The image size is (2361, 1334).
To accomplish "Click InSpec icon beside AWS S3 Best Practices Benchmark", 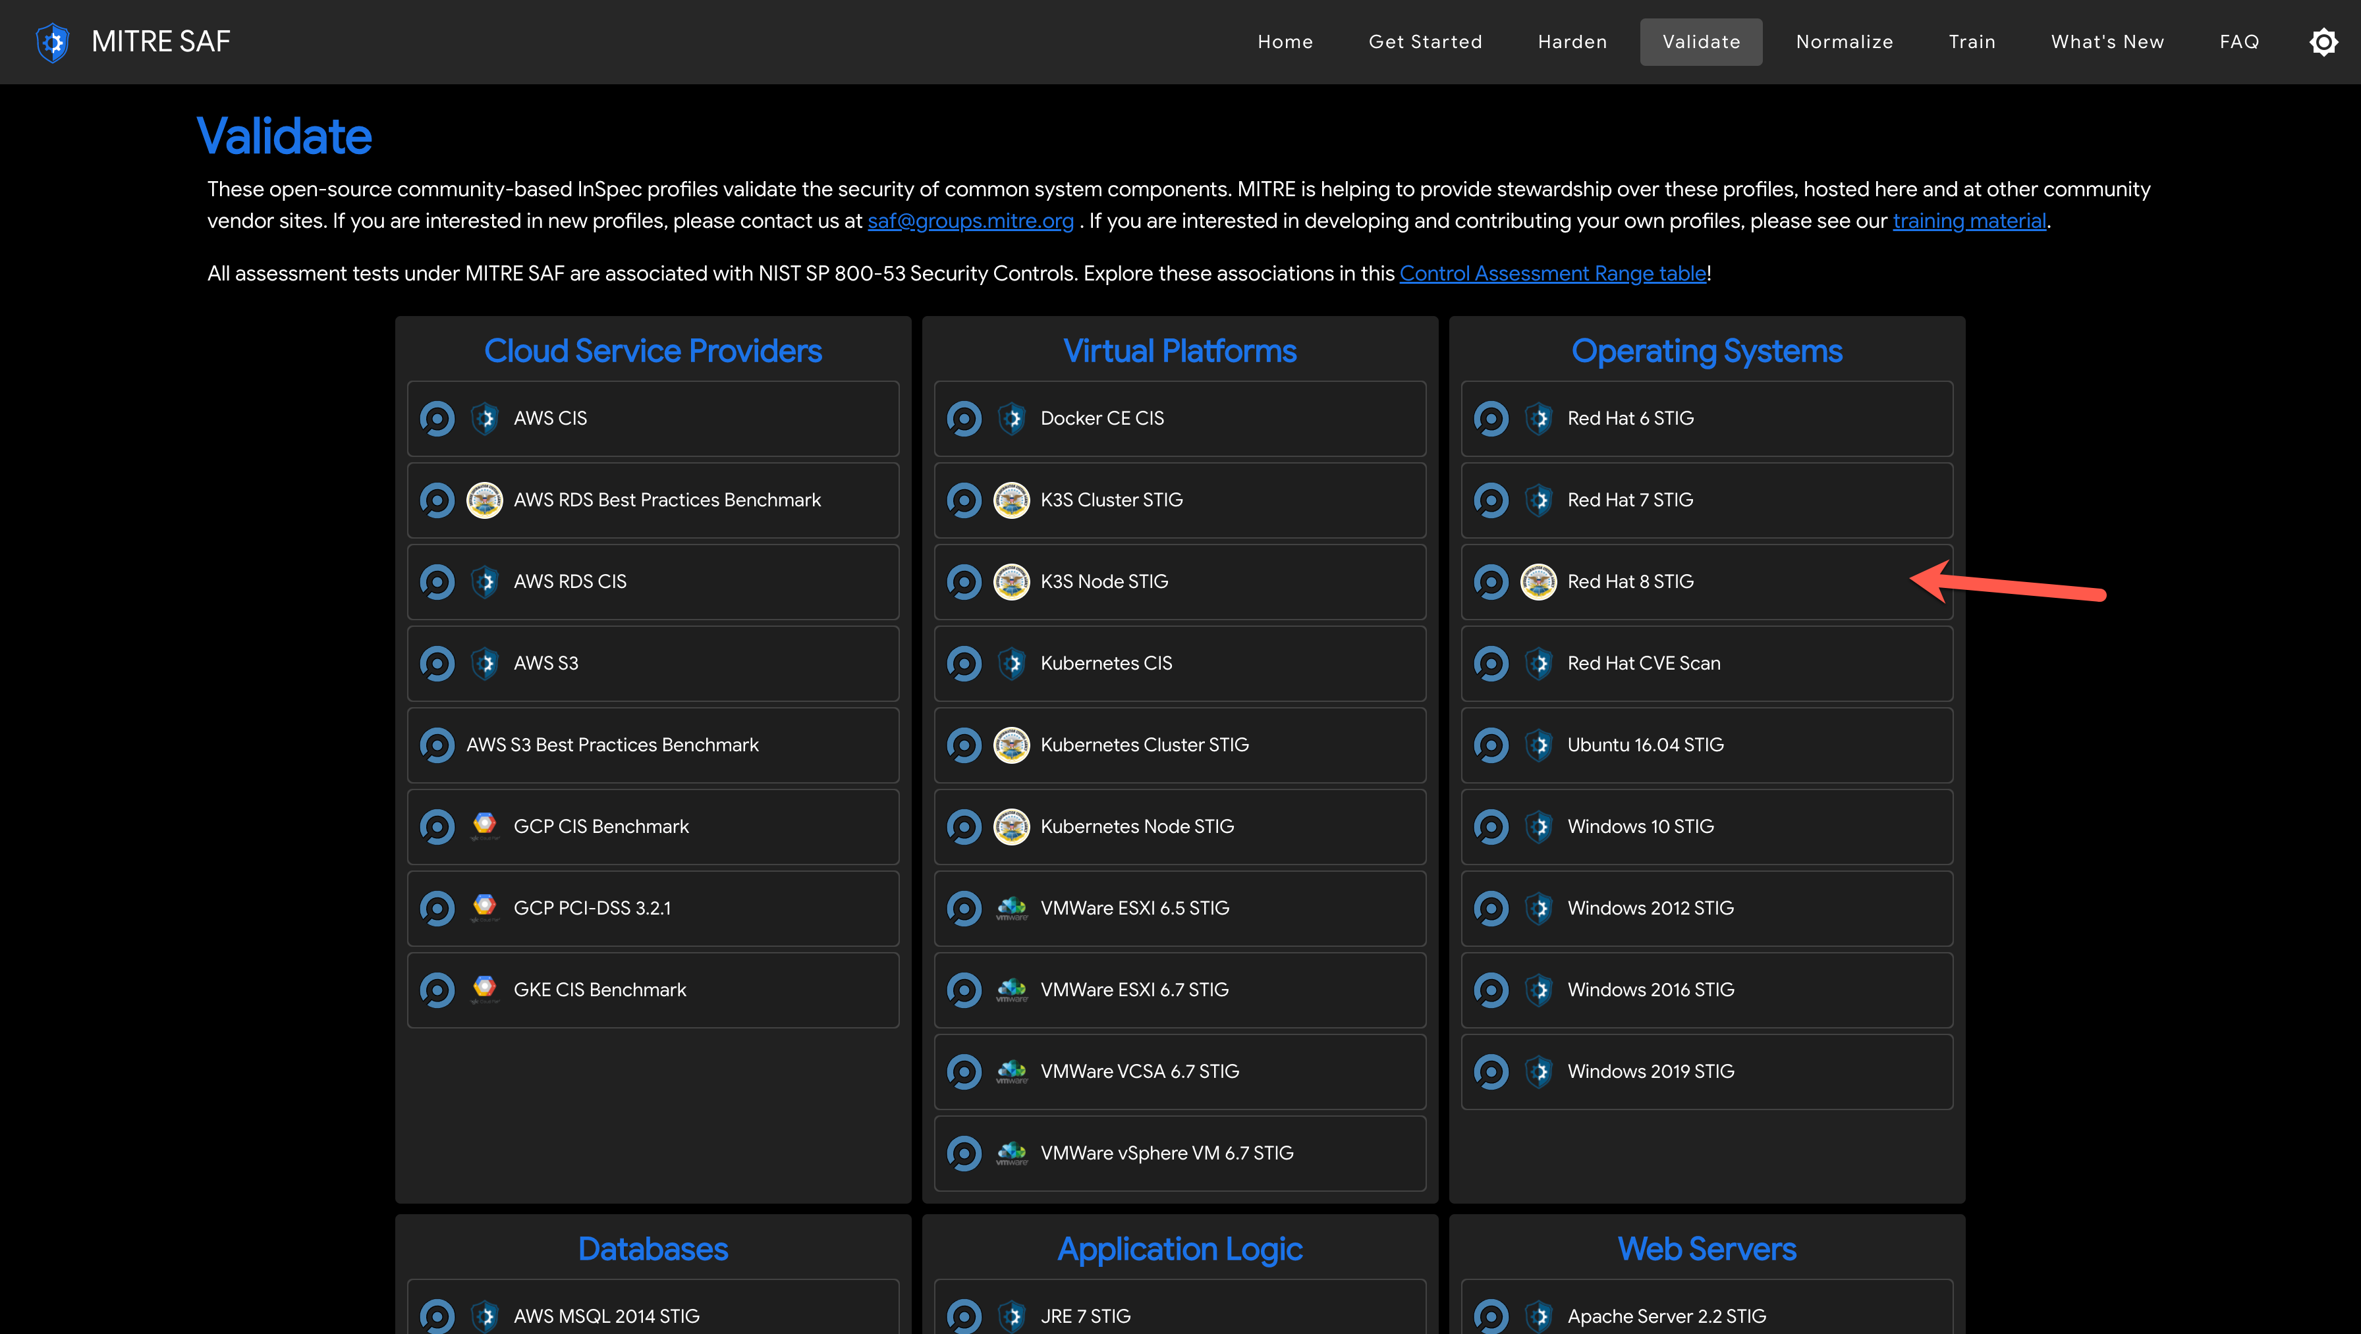I will coord(437,745).
